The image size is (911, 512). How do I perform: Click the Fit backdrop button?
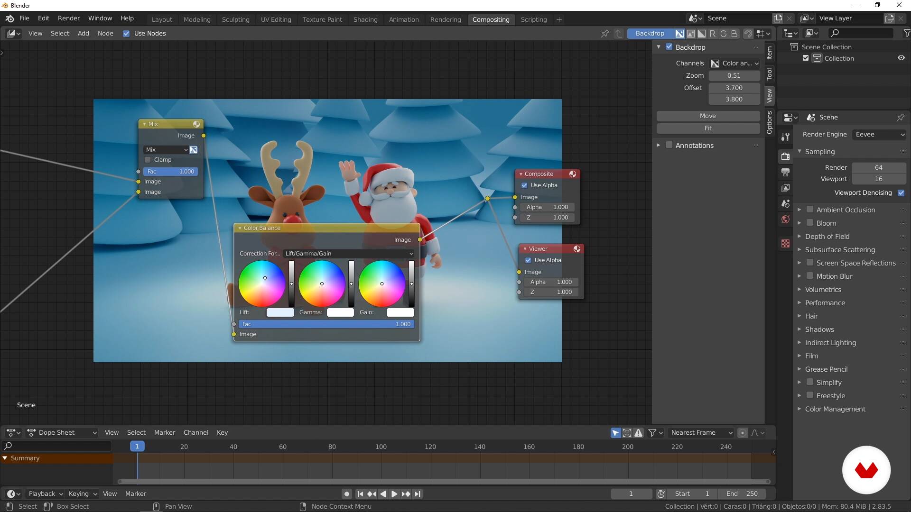(708, 128)
